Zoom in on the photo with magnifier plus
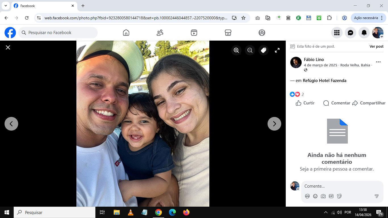 point(236,50)
